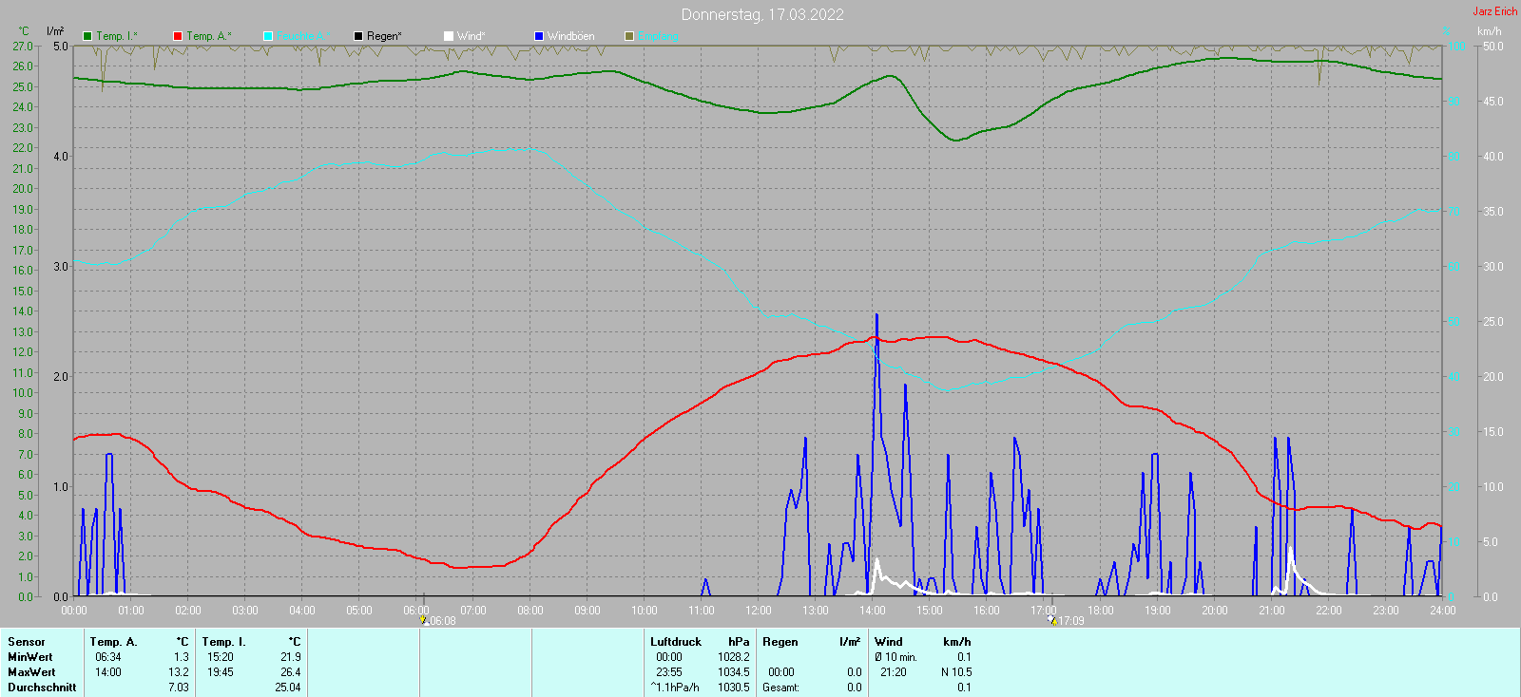Click the cyan Feuchte A. legend swatch
The height and width of the screenshot is (697, 1521).
[x=268, y=36]
